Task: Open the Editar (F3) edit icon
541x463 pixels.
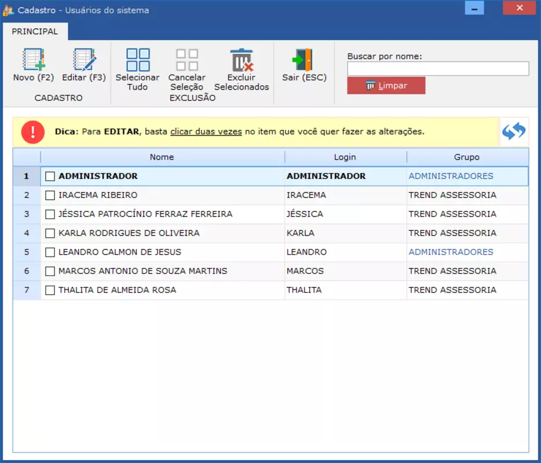Action: pyautogui.click(x=84, y=59)
